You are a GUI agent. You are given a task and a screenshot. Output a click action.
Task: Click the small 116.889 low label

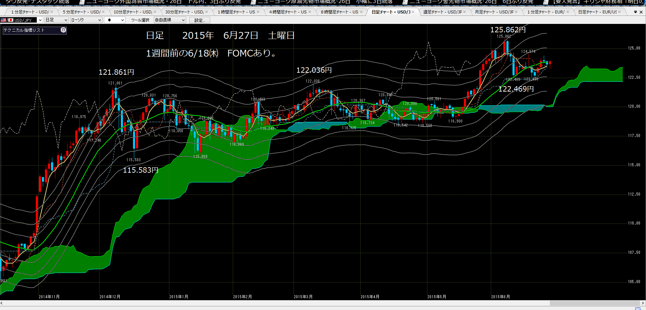pyautogui.click(x=237, y=144)
